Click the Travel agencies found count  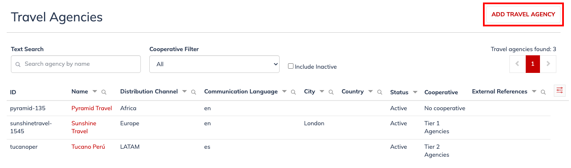point(524,49)
